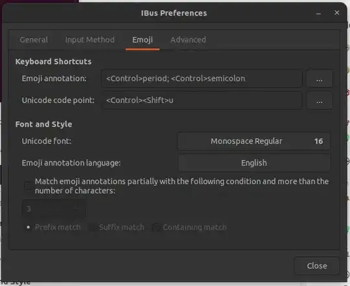Change emoji annotation language from English
Screen dimensions: 350x286
point(254,163)
